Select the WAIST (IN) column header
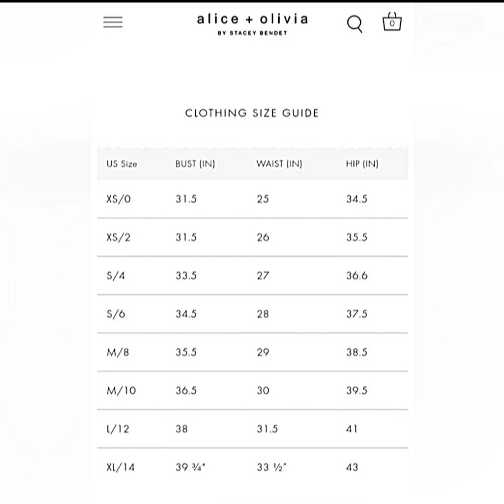Image resolution: width=504 pixels, height=504 pixels. point(279,164)
